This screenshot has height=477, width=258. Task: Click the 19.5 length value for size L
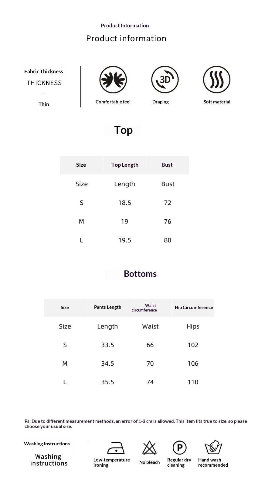[x=125, y=240]
